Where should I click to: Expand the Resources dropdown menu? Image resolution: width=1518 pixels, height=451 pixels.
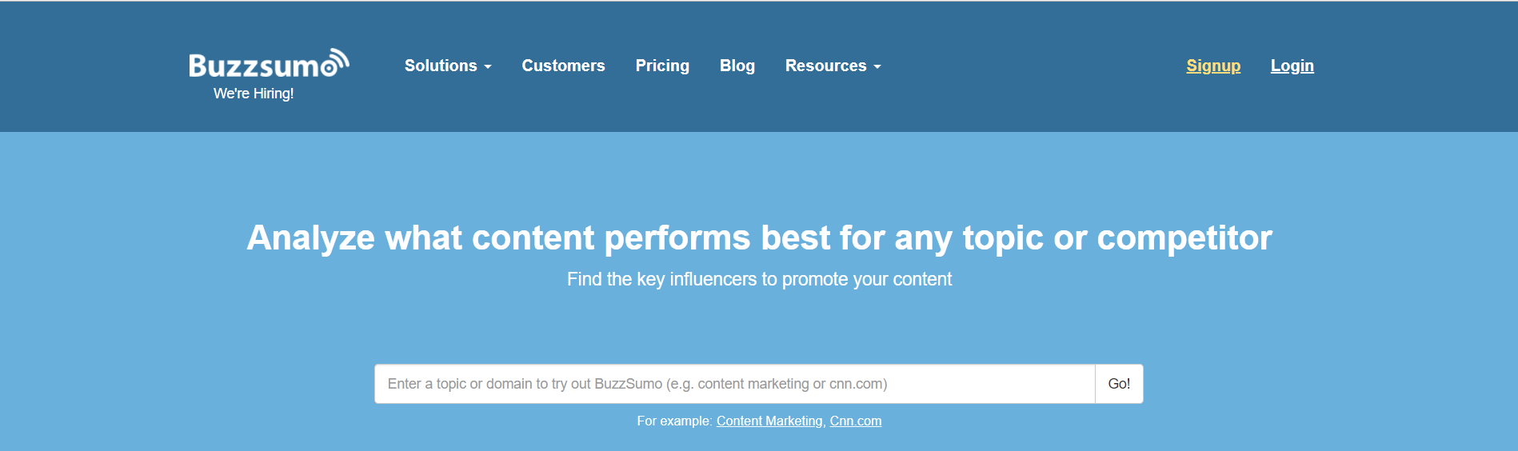coord(833,66)
